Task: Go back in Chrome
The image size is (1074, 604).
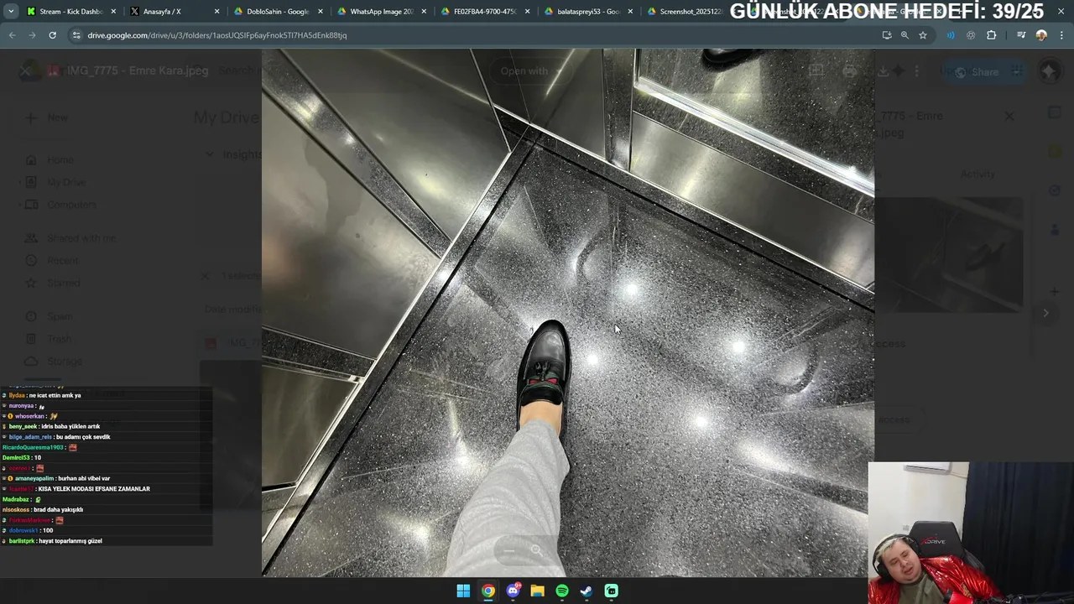Action: tap(12, 35)
